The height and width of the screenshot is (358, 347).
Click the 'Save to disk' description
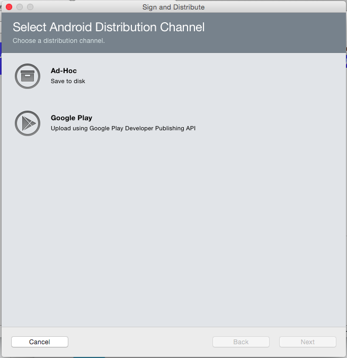click(68, 81)
